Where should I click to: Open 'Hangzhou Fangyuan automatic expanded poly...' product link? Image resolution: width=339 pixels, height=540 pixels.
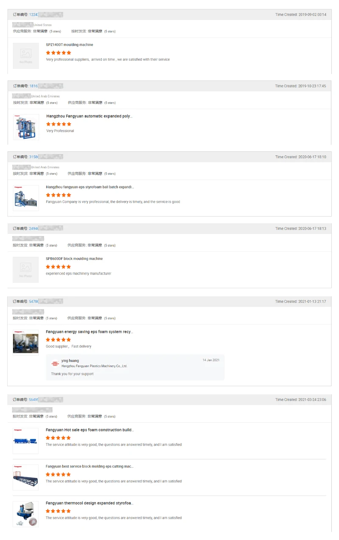point(89,116)
